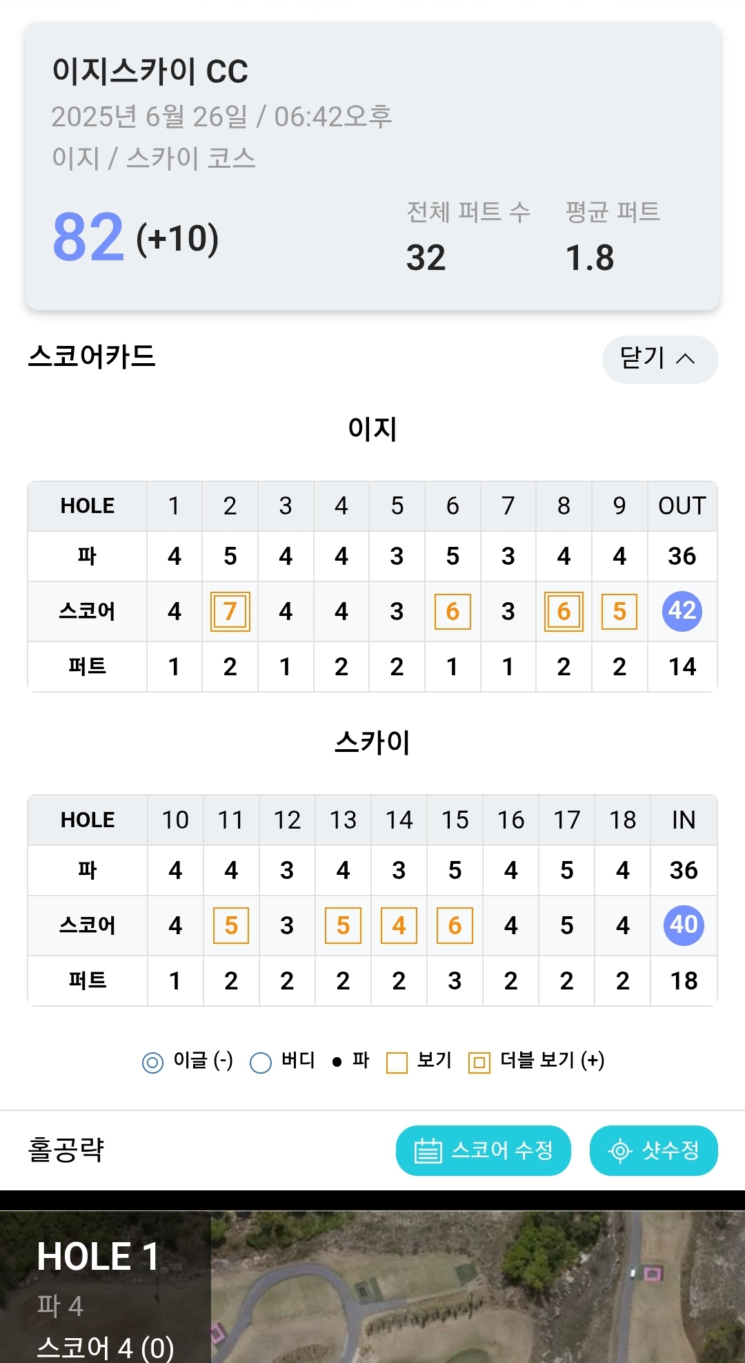This screenshot has width=745, height=1363.
Task: Tap the 샷수정 target icon
Action: 619,1151
